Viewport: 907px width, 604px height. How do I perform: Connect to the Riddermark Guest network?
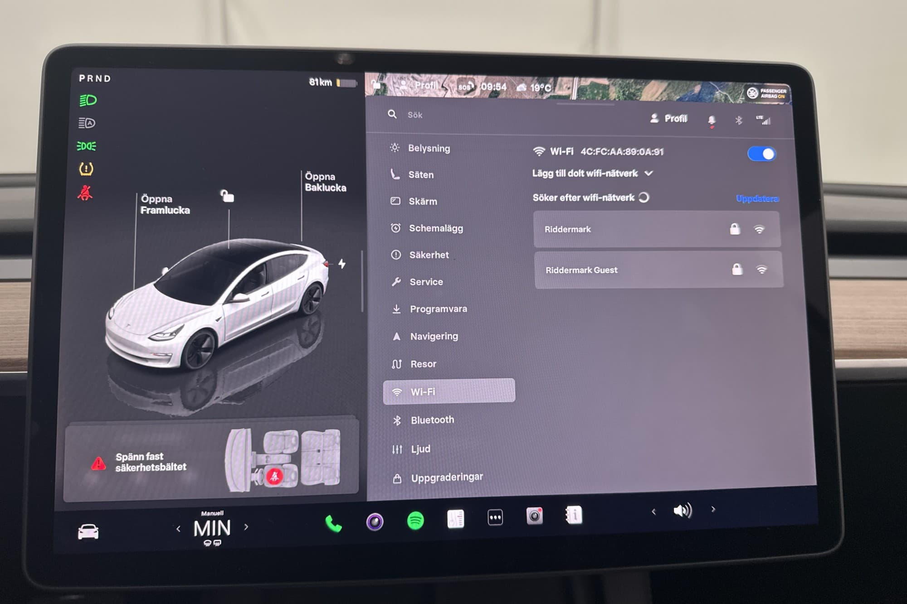coord(658,270)
